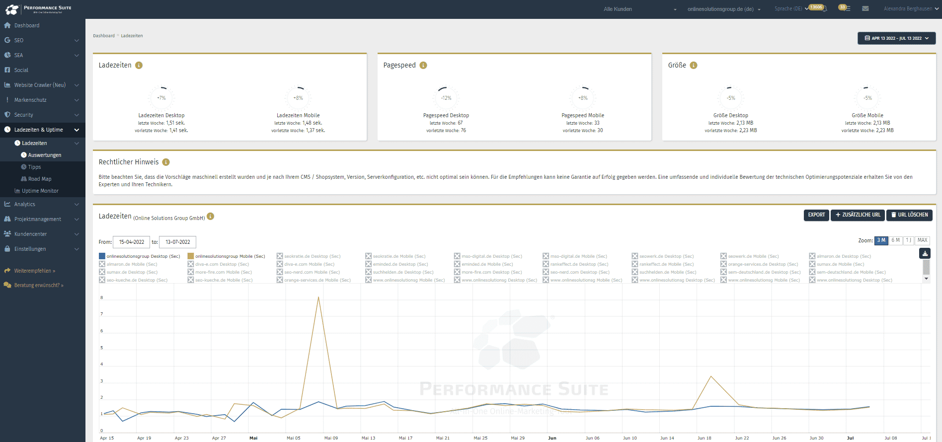Enable seowerk.de Desktop (Sec) series
The image size is (942, 442).
[x=663, y=256]
